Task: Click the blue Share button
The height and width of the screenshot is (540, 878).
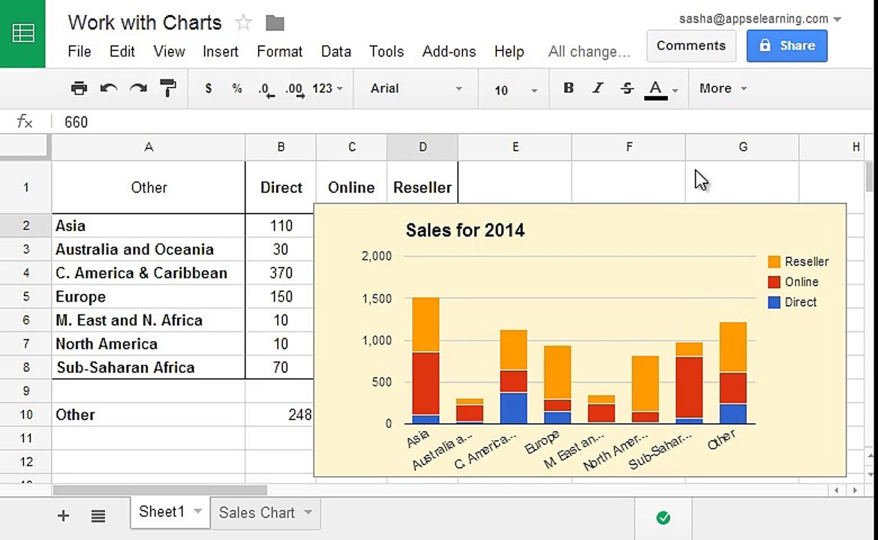Action: 786,46
